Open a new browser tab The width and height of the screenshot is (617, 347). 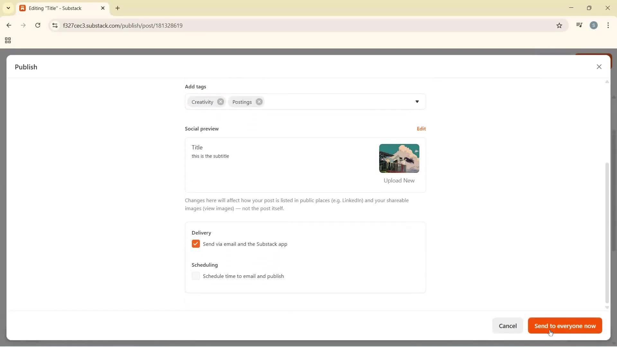click(x=118, y=8)
